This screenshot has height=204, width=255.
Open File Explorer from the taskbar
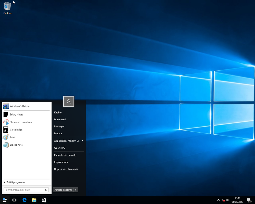coord(34,200)
